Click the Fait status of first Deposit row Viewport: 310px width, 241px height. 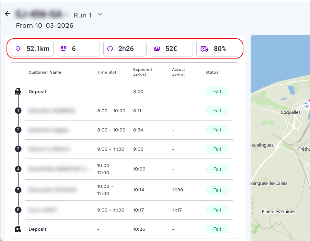217,92
